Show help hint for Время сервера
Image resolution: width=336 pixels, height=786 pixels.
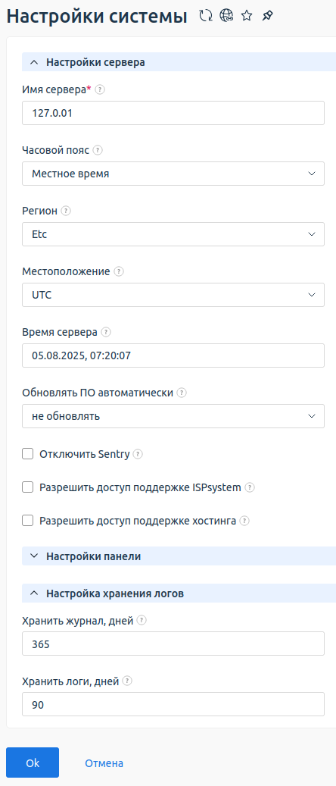pyautogui.click(x=106, y=332)
